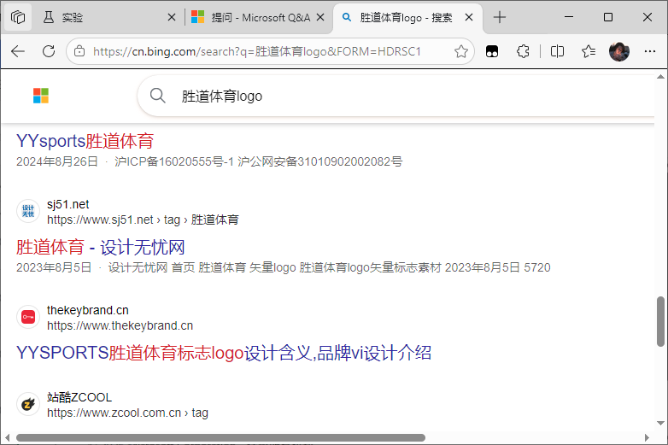Viewport: 668px width, 445px height.
Task: Click the scroll down arrow of vertical scrollbar
Action: pos(660,423)
